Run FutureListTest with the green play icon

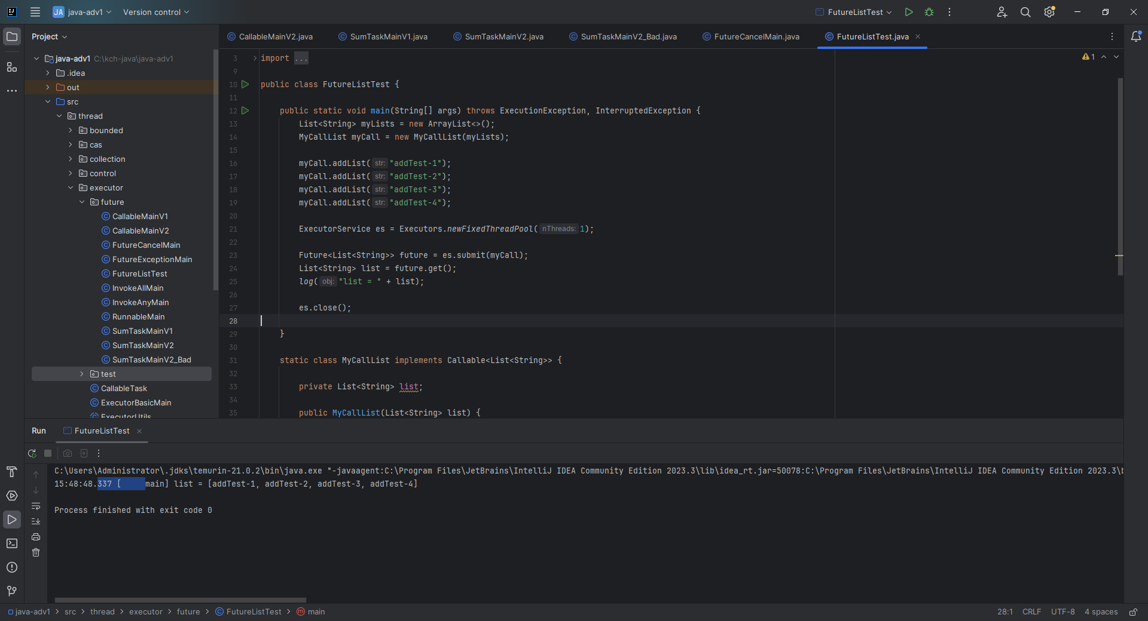pyautogui.click(x=909, y=12)
